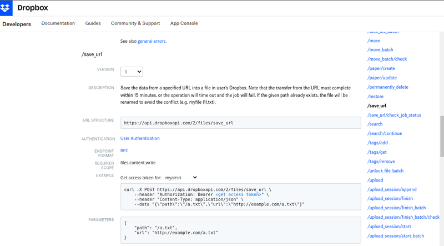Jump to /tags/get in sidebar
This screenshot has height=246, width=444.
coord(377,152)
